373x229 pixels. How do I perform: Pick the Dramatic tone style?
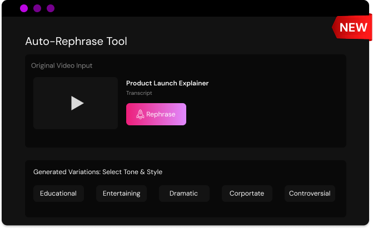[x=184, y=194]
